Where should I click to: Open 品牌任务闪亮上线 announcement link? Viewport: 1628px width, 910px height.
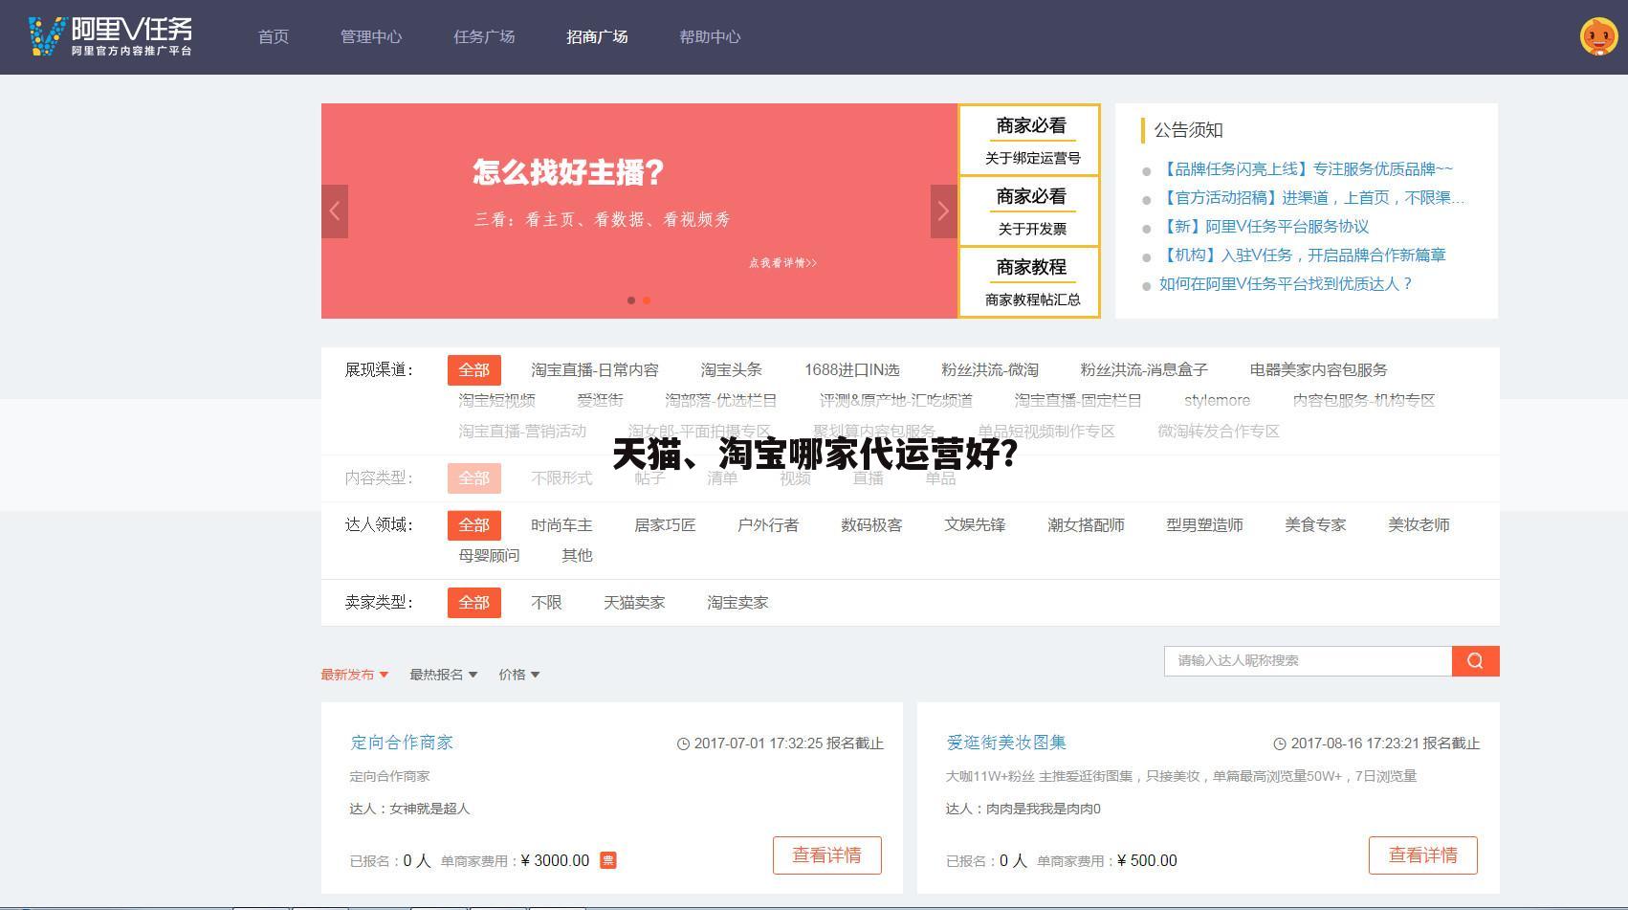tap(1306, 169)
